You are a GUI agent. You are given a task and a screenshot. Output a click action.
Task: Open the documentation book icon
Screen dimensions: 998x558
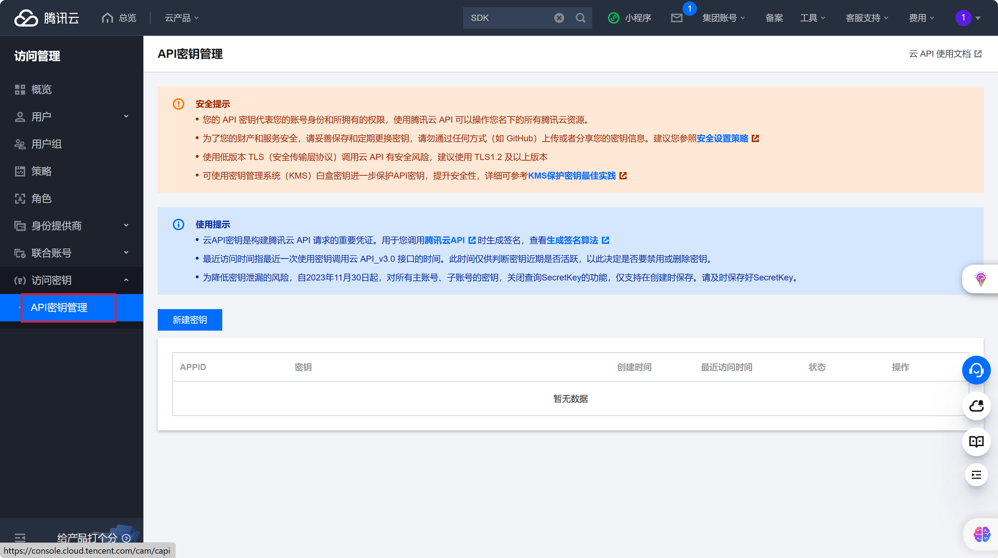click(976, 441)
